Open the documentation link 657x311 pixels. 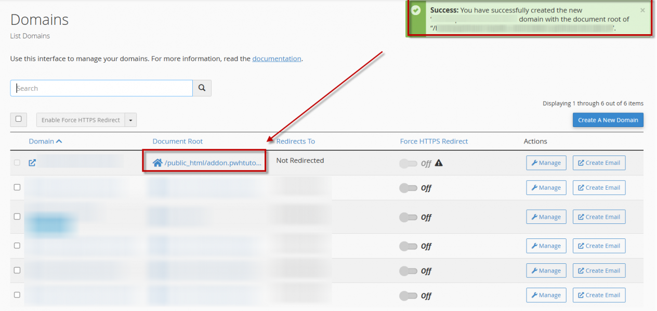277,59
